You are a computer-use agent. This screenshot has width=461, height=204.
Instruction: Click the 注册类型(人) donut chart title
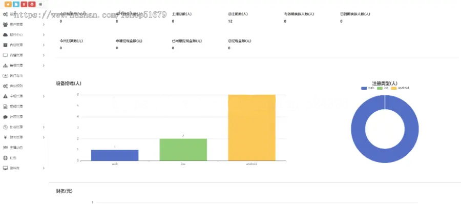385,84
